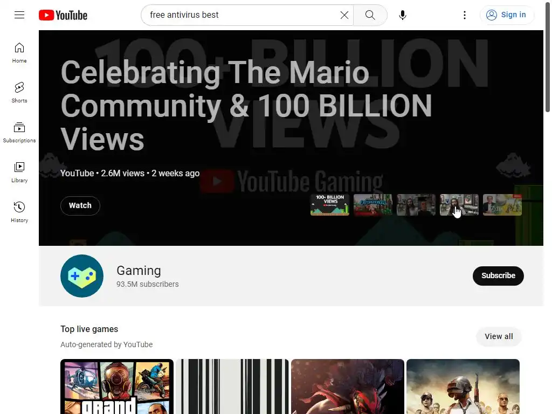Open Library from the sidebar
Viewport: 552px width, 414px height.
(x=19, y=172)
